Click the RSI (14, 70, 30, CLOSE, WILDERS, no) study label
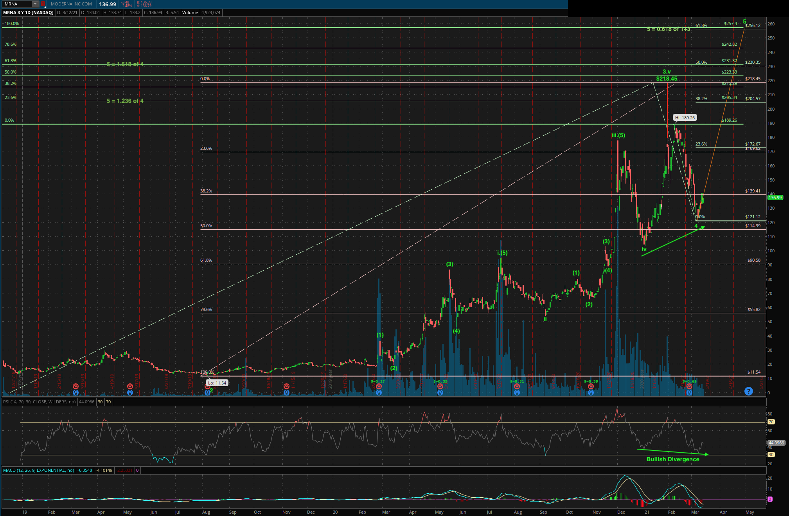Screen dimensions: 789x516 click(x=40, y=402)
